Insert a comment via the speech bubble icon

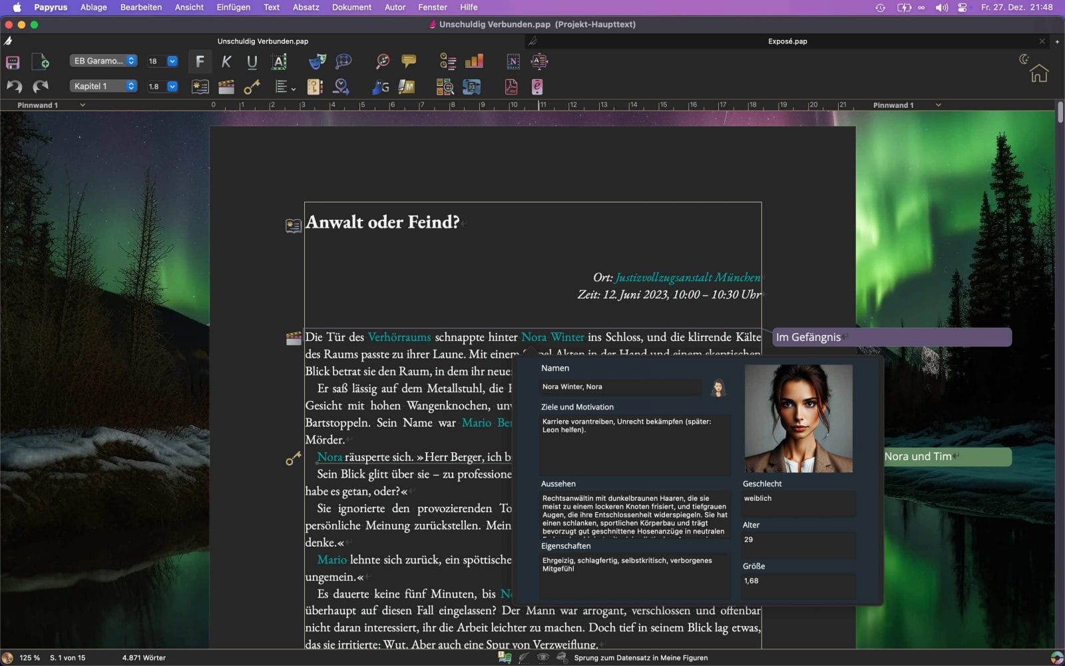408,61
